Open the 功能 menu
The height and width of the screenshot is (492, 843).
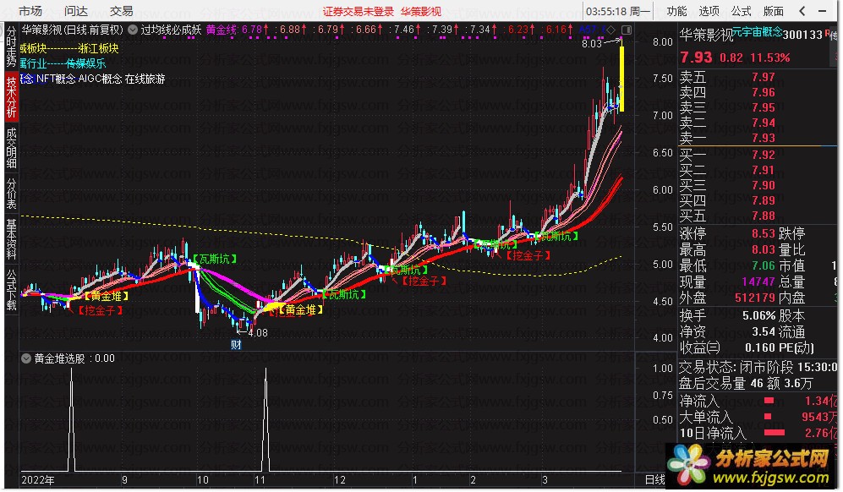pyautogui.click(x=676, y=11)
